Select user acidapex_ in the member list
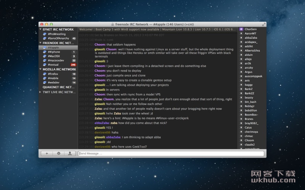The height and width of the screenshot is (190, 305). 251,42
